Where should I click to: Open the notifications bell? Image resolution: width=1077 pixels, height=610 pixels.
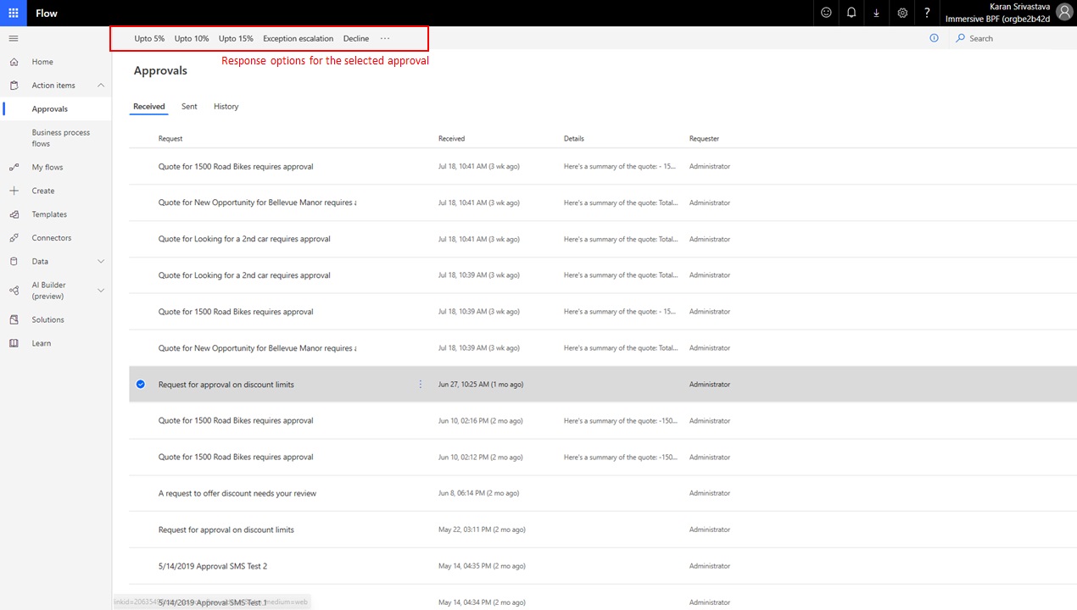851,13
